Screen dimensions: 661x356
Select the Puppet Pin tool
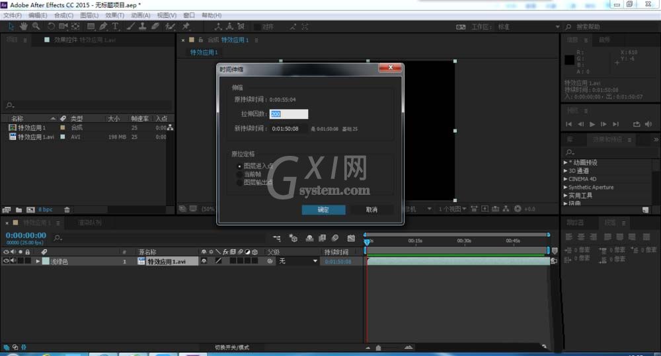coord(186,26)
